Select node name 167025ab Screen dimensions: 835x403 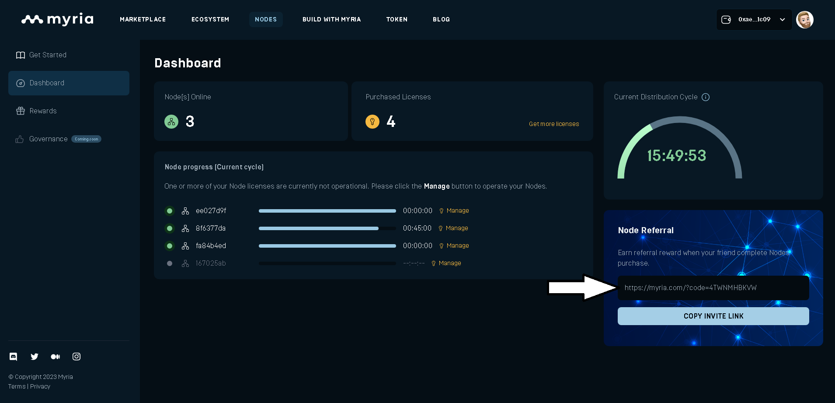click(x=211, y=263)
